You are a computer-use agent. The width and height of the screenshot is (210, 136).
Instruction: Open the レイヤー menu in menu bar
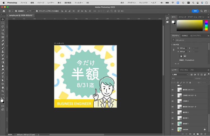coord(51,3)
